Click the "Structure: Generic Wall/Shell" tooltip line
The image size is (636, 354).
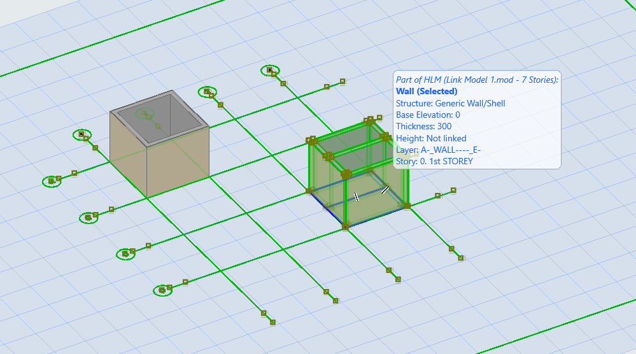coord(450,103)
